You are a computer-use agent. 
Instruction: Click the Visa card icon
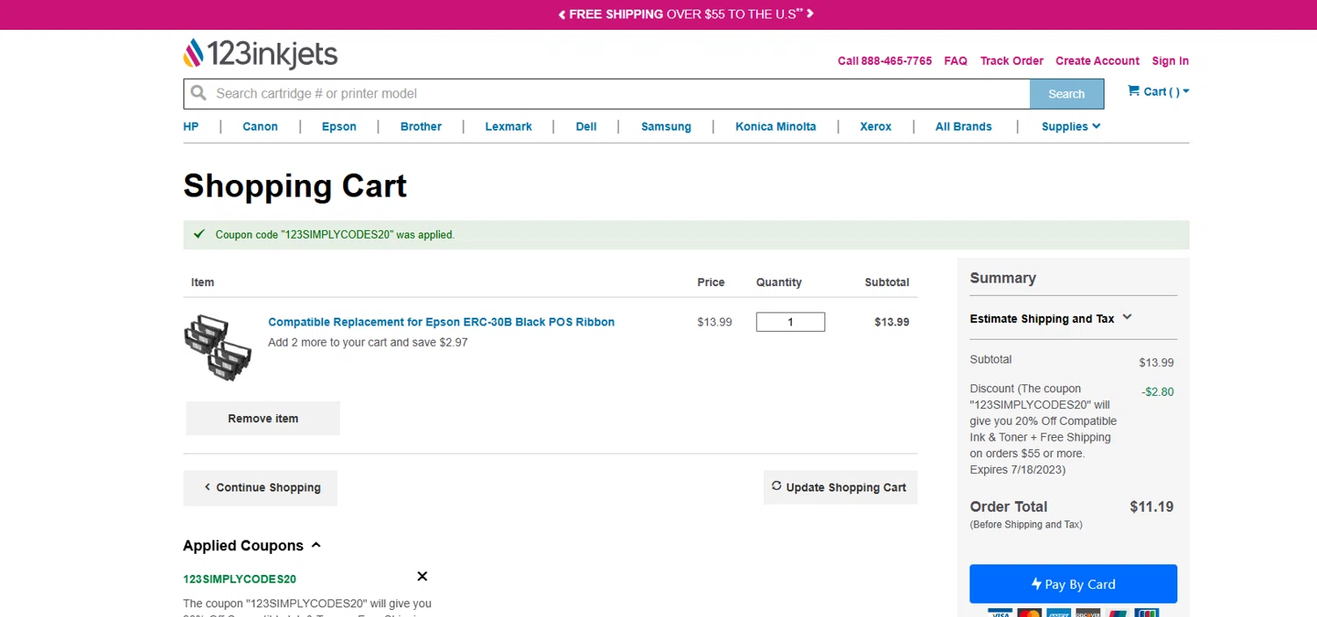tap(1000, 613)
